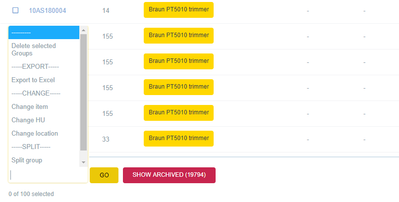The width and height of the screenshot is (399, 202).
Task: Select the blank dashed default option
Action: pyautogui.click(x=44, y=33)
